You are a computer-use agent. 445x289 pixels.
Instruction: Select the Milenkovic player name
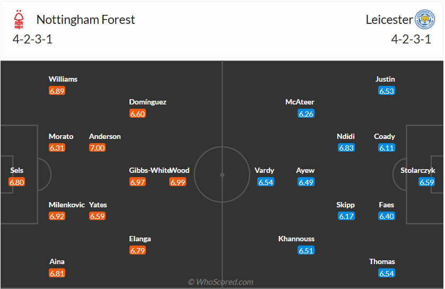67,205
